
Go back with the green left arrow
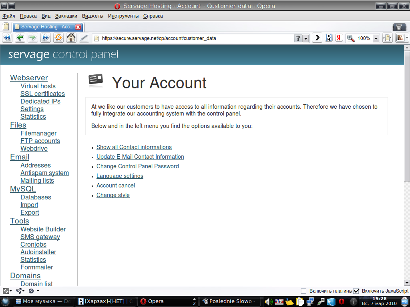click(x=20, y=38)
